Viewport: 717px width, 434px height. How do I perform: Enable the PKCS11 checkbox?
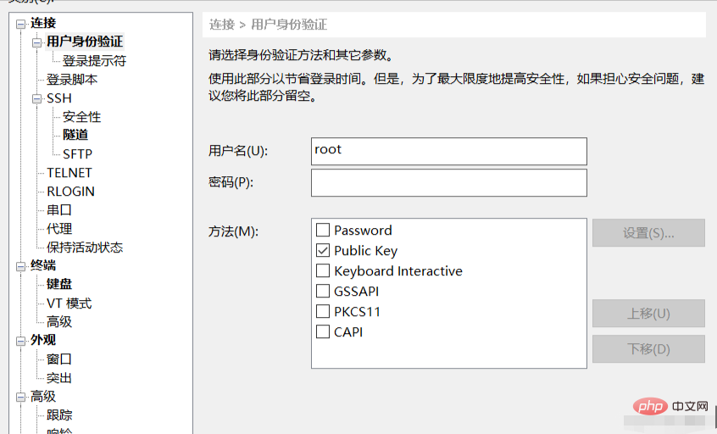(323, 311)
